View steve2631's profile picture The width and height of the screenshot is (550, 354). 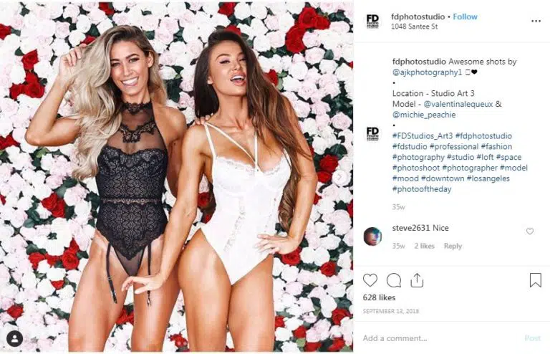pos(372,236)
